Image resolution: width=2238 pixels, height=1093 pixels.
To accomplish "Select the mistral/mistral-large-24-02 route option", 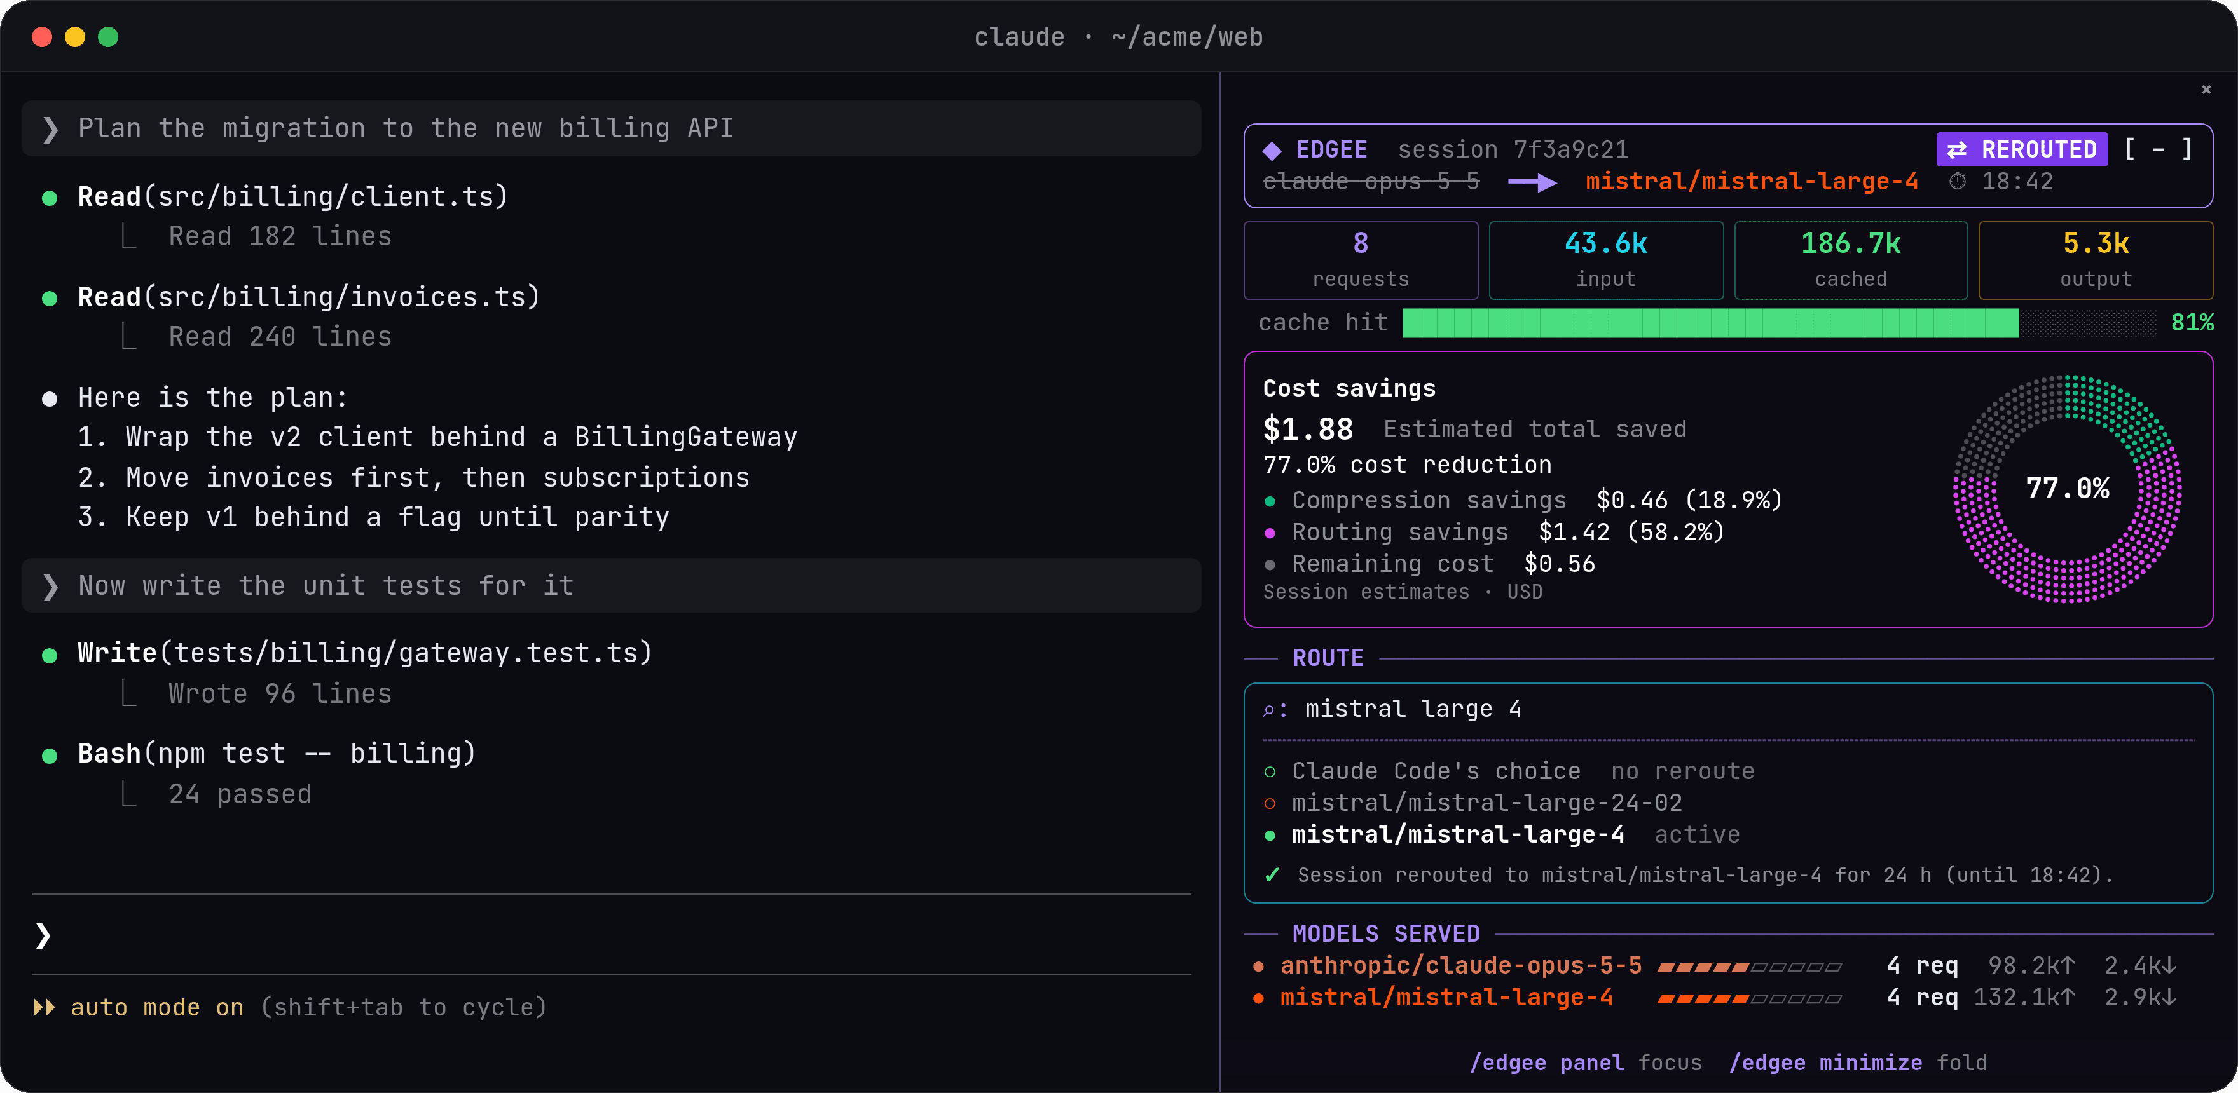I will click(x=1473, y=803).
